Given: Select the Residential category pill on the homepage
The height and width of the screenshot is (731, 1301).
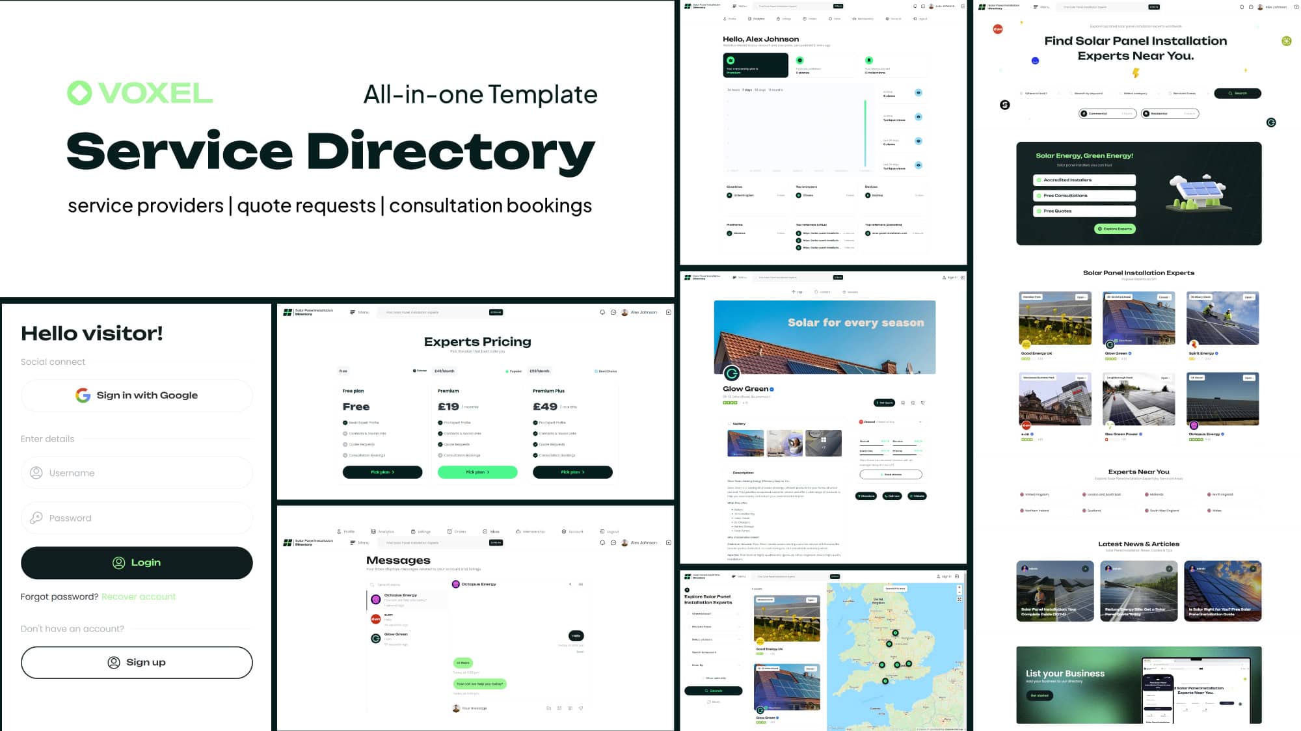Looking at the screenshot, I should click(x=1170, y=113).
